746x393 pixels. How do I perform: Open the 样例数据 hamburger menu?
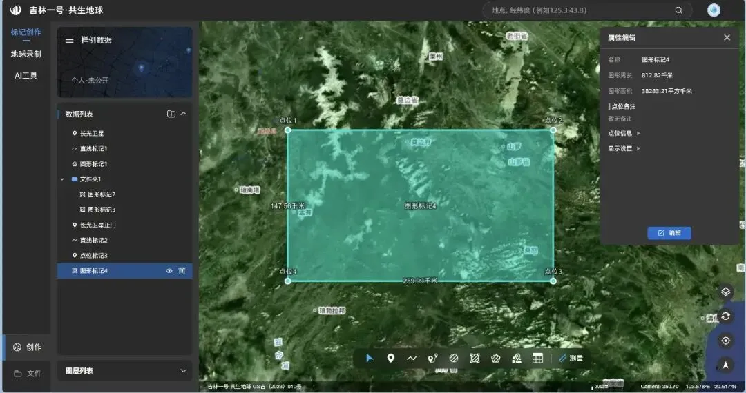(70, 40)
